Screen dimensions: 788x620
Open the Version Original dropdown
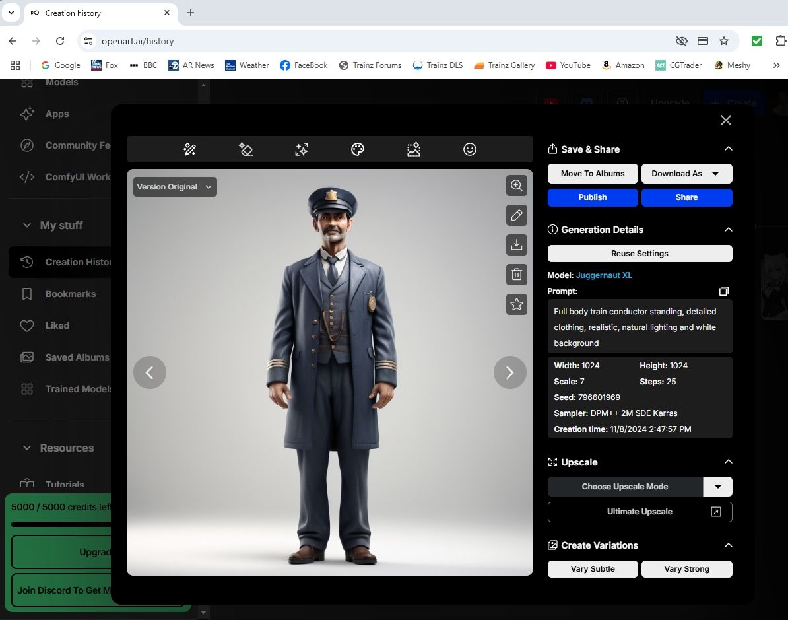click(175, 187)
